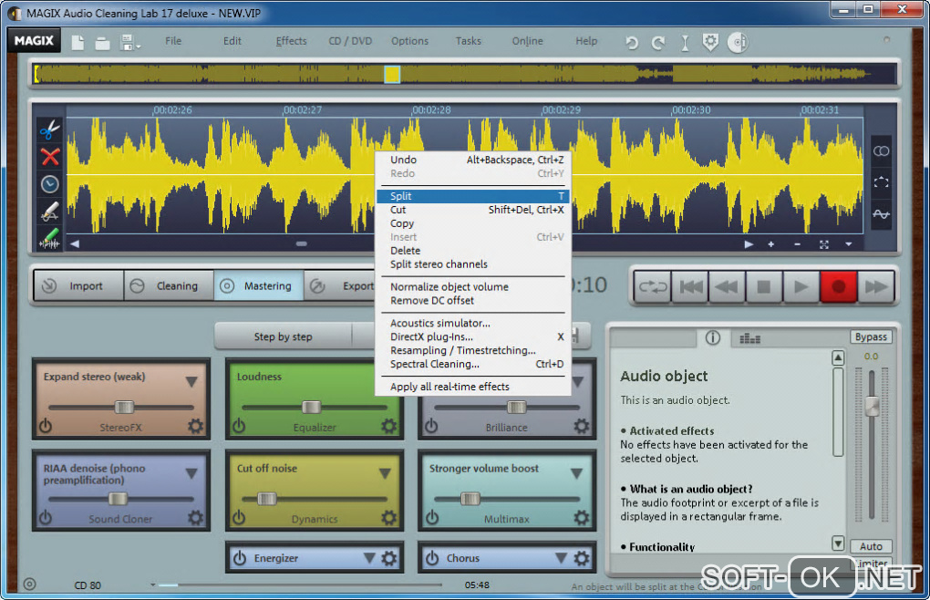The width and height of the screenshot is (930, 600).
Task: Open the save icon dropdown arrow
Action: click(139, 47)
